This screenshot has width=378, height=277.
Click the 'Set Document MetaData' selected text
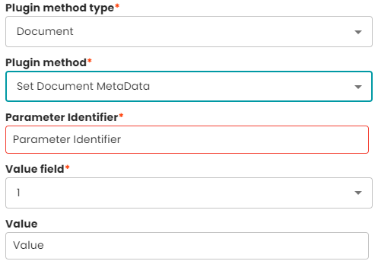pyautogui.click(x=83, y=86)
